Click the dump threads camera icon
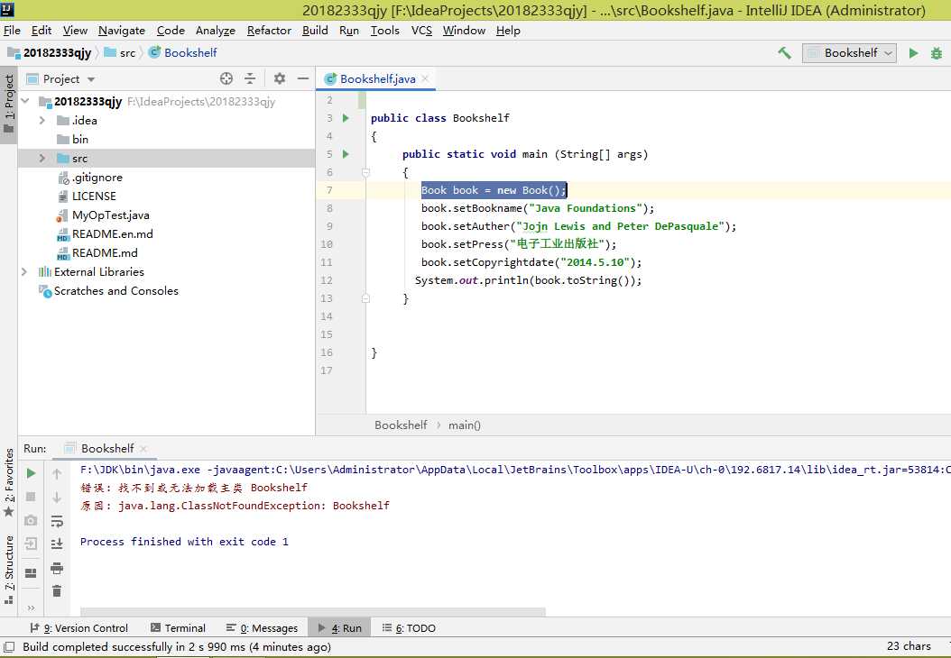 tap(31, 520)
